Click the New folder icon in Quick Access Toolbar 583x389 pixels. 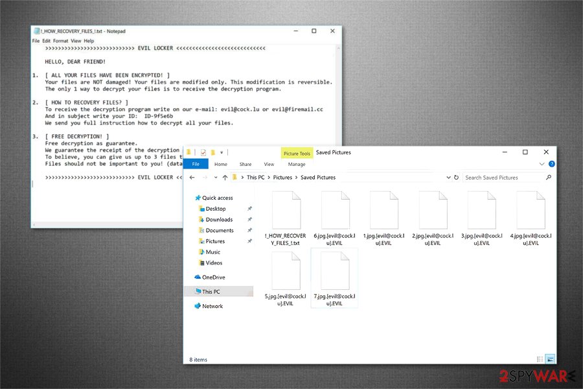pyautogui.click(x=213, y=152)
